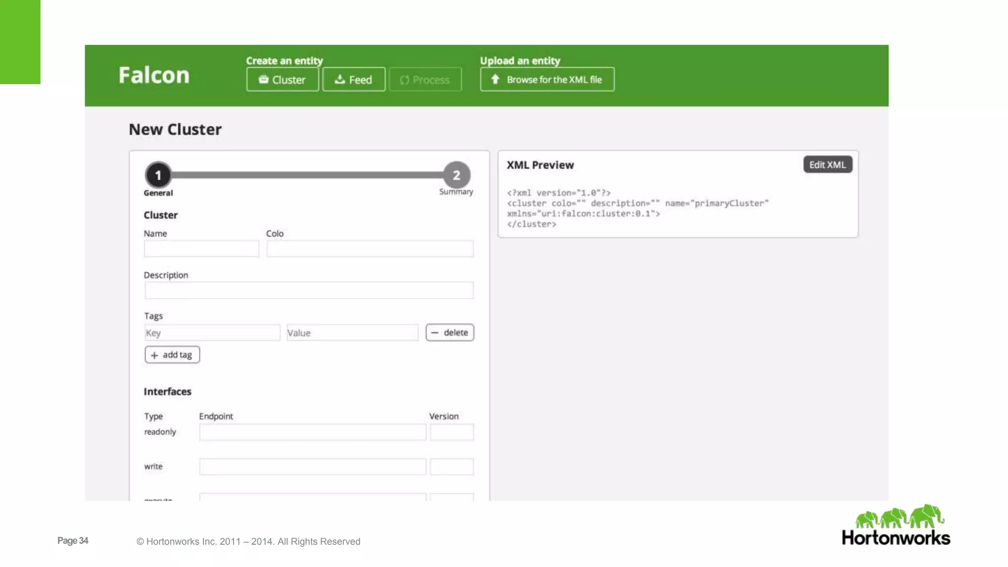1008x567 pixels.
Task: Click inside the Description field
Action: point(309,290)
